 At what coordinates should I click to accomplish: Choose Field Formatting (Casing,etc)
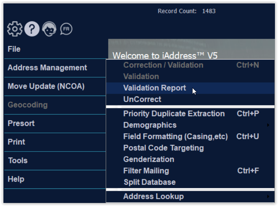click(x=190, y=136)
